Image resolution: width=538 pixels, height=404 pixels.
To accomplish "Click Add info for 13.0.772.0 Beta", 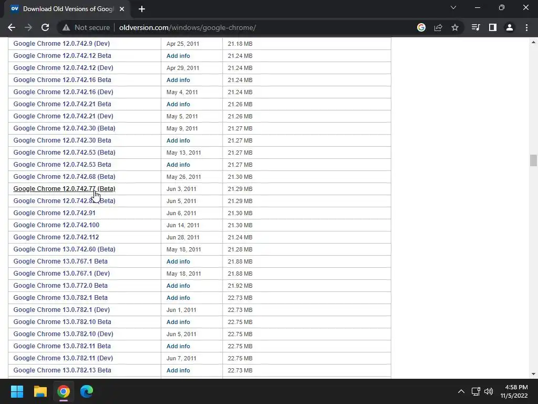I will pos(178,286).
